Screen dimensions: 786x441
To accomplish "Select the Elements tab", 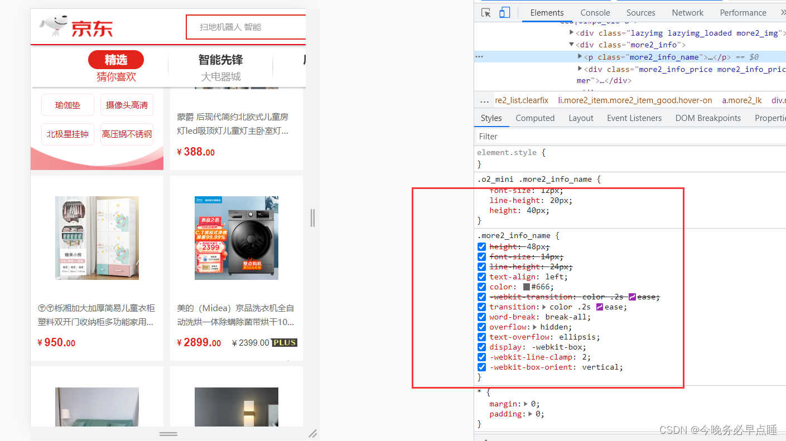I will [x=547, y=13].
